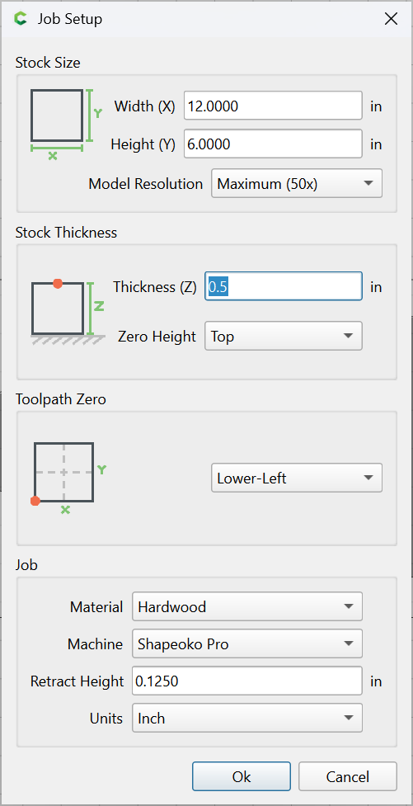This screenshot has height=806, width=413.
Task: Select the Material Hardwood dropdown
Action: [247, 606]
